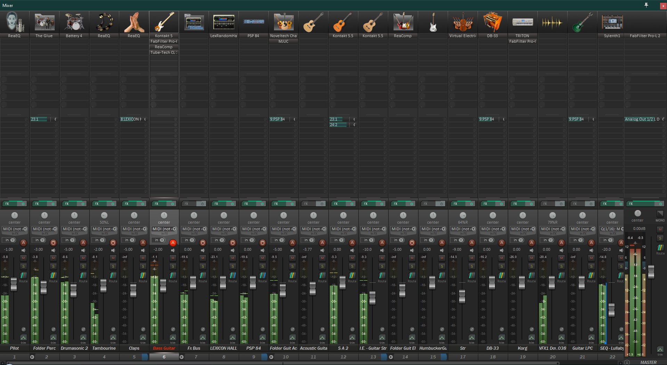Click the Drumasonic 2 drum kit icon

click(74, 22)
